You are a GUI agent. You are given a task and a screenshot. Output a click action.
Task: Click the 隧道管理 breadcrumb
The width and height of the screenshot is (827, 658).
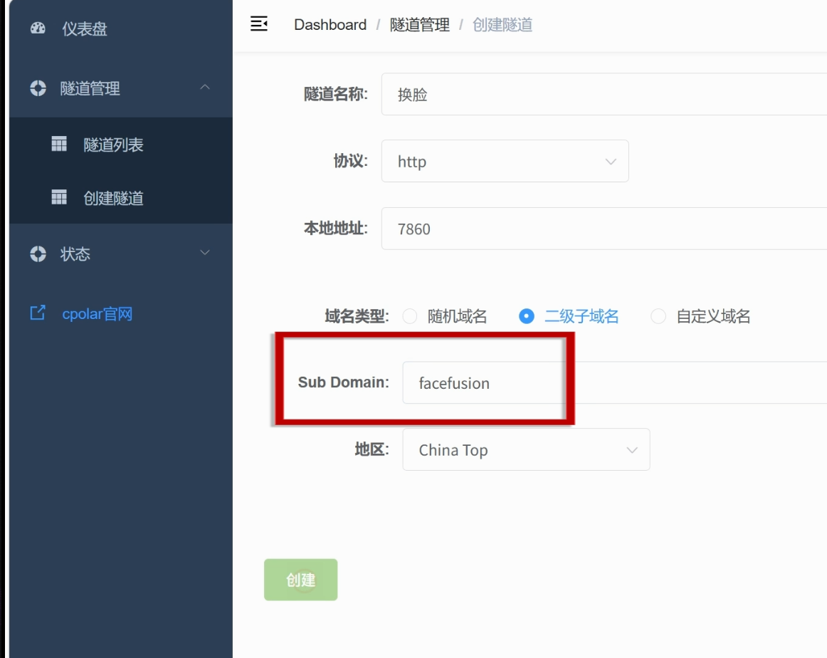(420, 25)
